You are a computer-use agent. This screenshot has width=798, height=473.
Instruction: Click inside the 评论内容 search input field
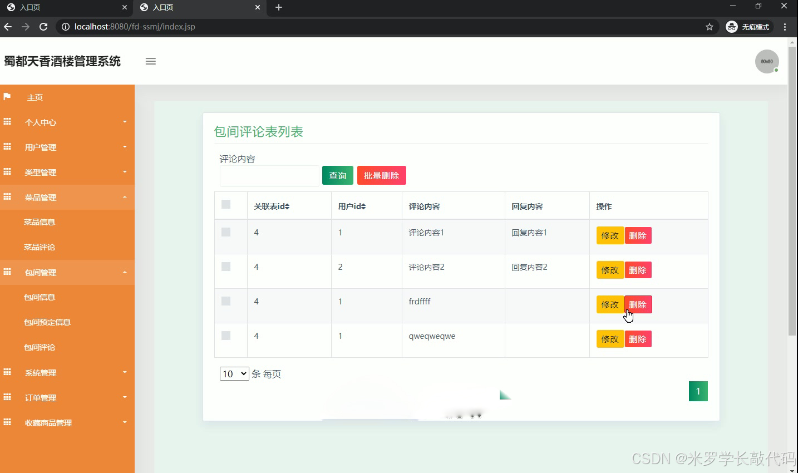pos(269,176)
